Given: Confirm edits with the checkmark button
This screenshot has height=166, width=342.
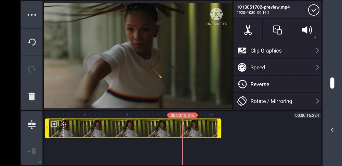Looking at the screenshot, I should (x=314, y=10).
